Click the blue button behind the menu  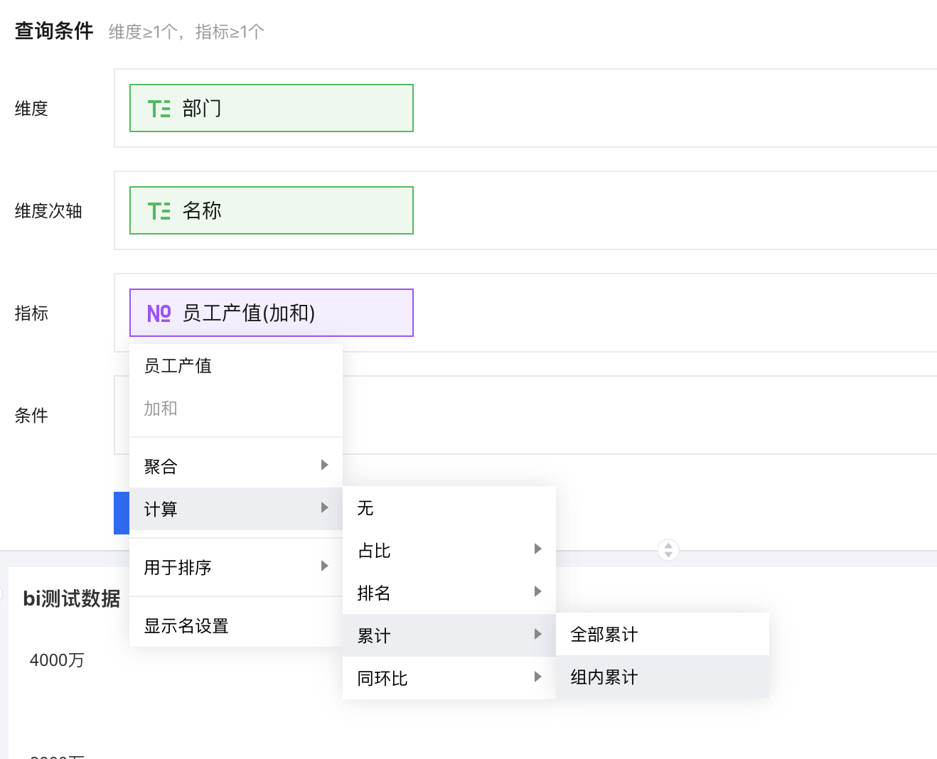click(x=122, y=512)
